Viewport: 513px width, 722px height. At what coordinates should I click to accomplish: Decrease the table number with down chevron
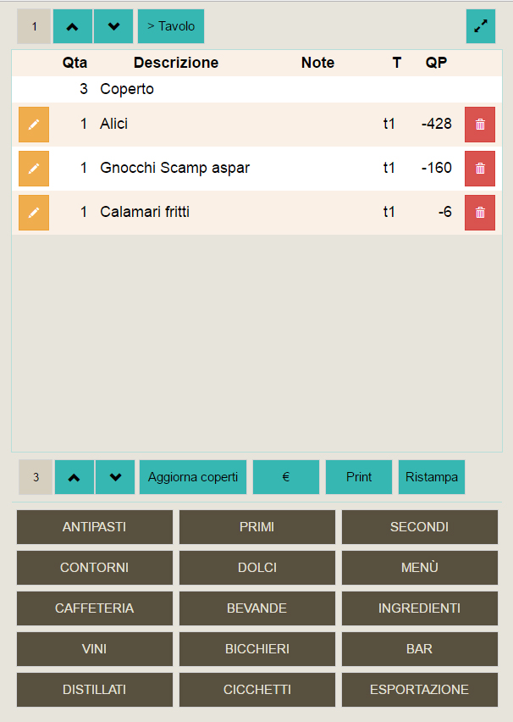113,26
